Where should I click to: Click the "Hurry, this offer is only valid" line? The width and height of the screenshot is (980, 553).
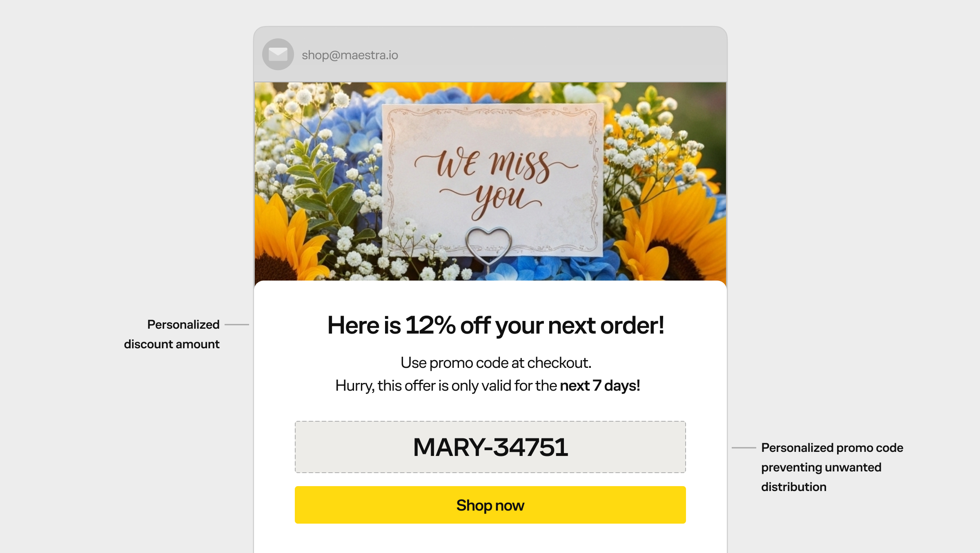tap(446, 385)
